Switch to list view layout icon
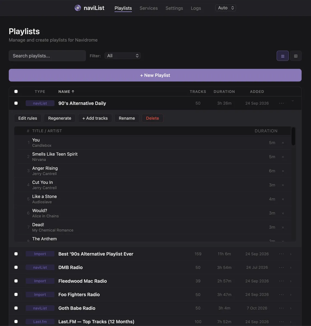 pyautogui.click(x=283, y=56)
